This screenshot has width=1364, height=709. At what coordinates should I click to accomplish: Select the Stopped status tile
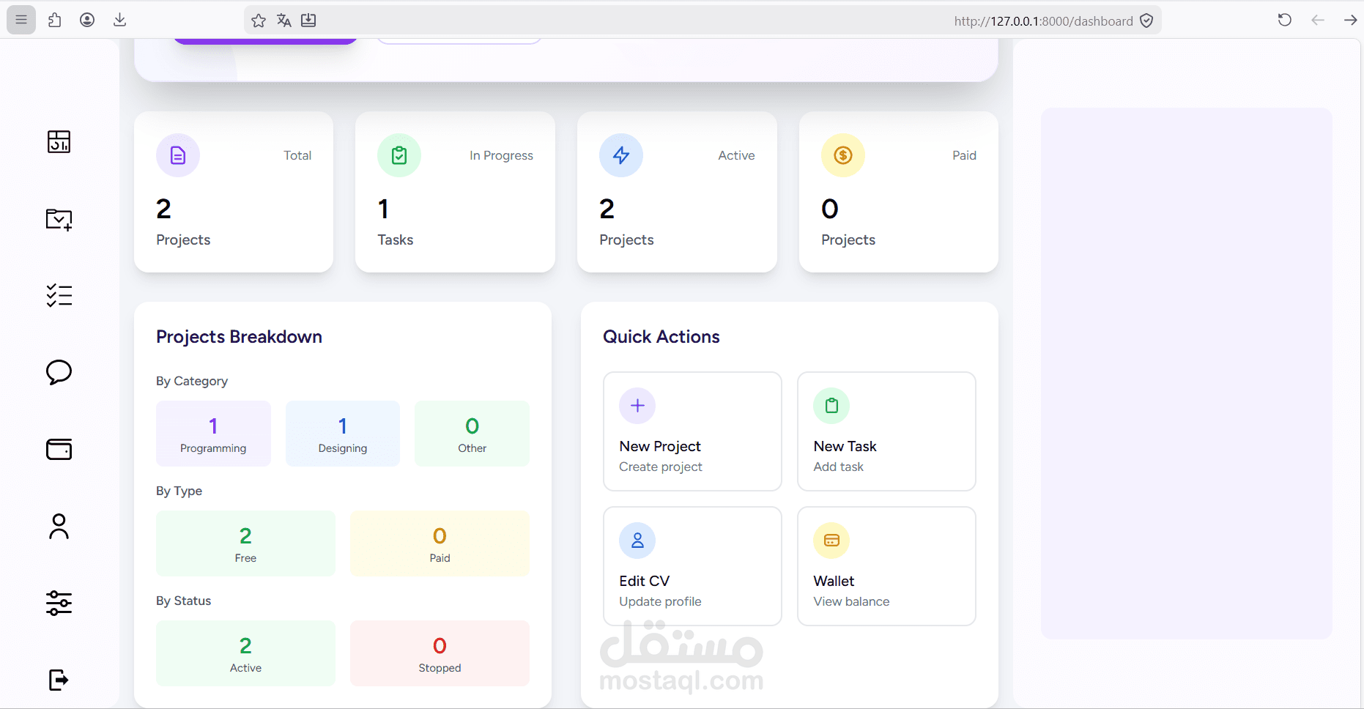coord(440,653)
